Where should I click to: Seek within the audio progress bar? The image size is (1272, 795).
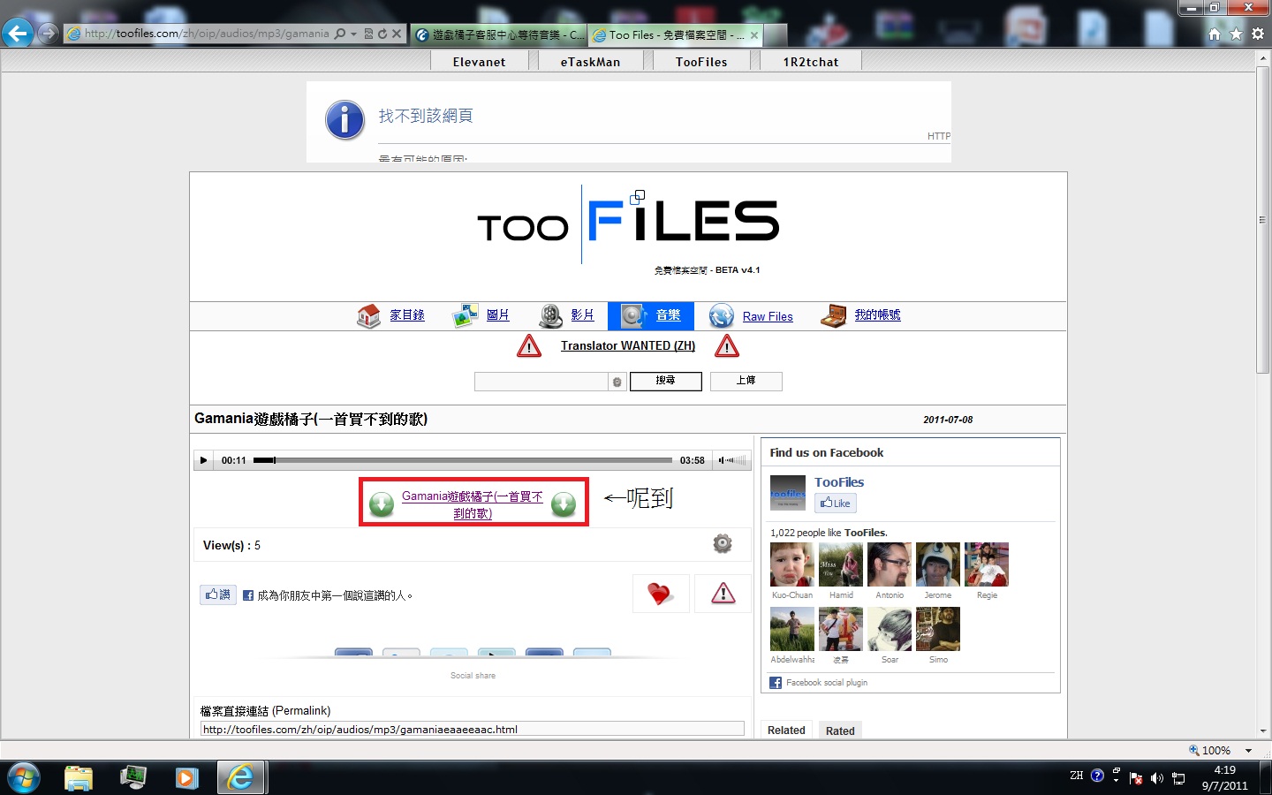(463, 460)
